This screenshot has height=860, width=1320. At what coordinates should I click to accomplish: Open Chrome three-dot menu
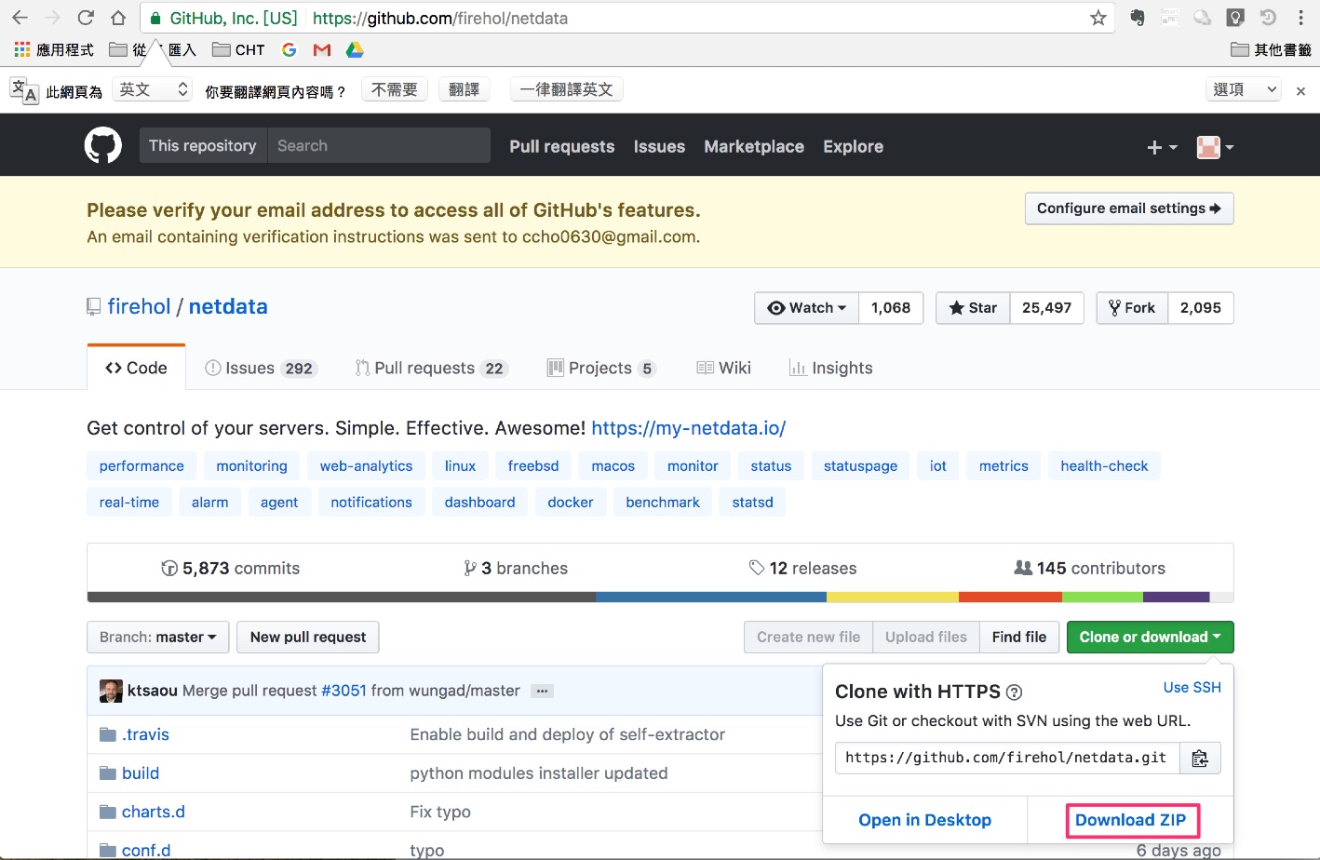click(1300, 18)
